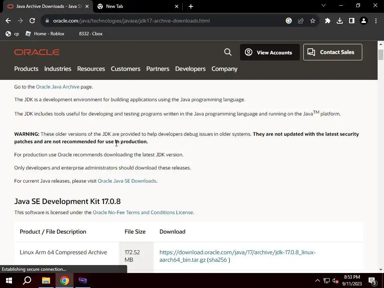Open the Company menu

(x=225, y=69)
